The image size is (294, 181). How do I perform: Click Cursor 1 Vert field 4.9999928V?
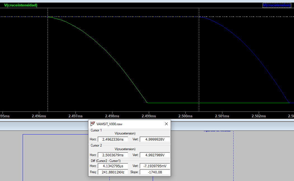tap(155, 139)
